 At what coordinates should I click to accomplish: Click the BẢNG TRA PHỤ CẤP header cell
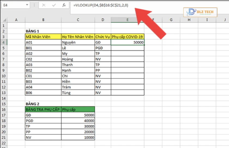click(43, 109)
